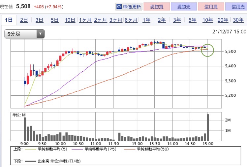Open the 現物買 order link
Screen dimensions: 247x167
coord(157,7)
